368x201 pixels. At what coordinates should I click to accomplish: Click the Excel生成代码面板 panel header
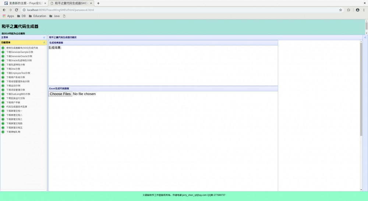163,88
